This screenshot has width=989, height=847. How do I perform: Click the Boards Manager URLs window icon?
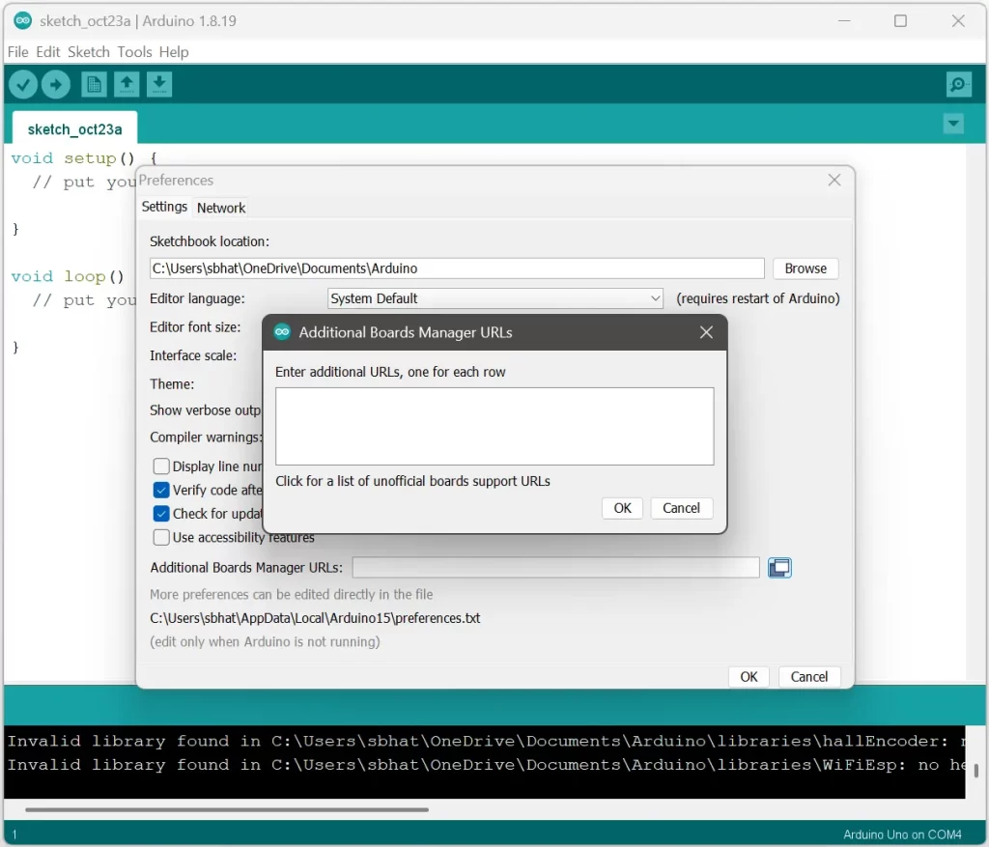[x=779, y=568]
